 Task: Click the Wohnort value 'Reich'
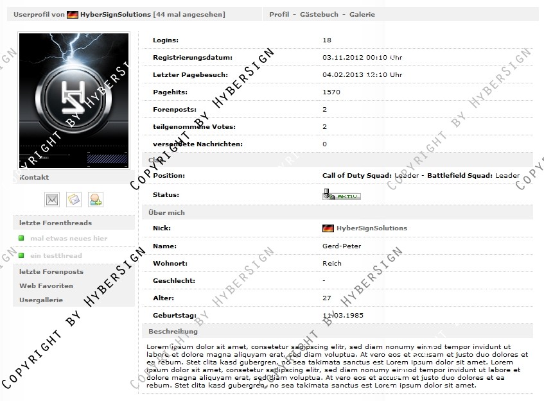point(332,264)
